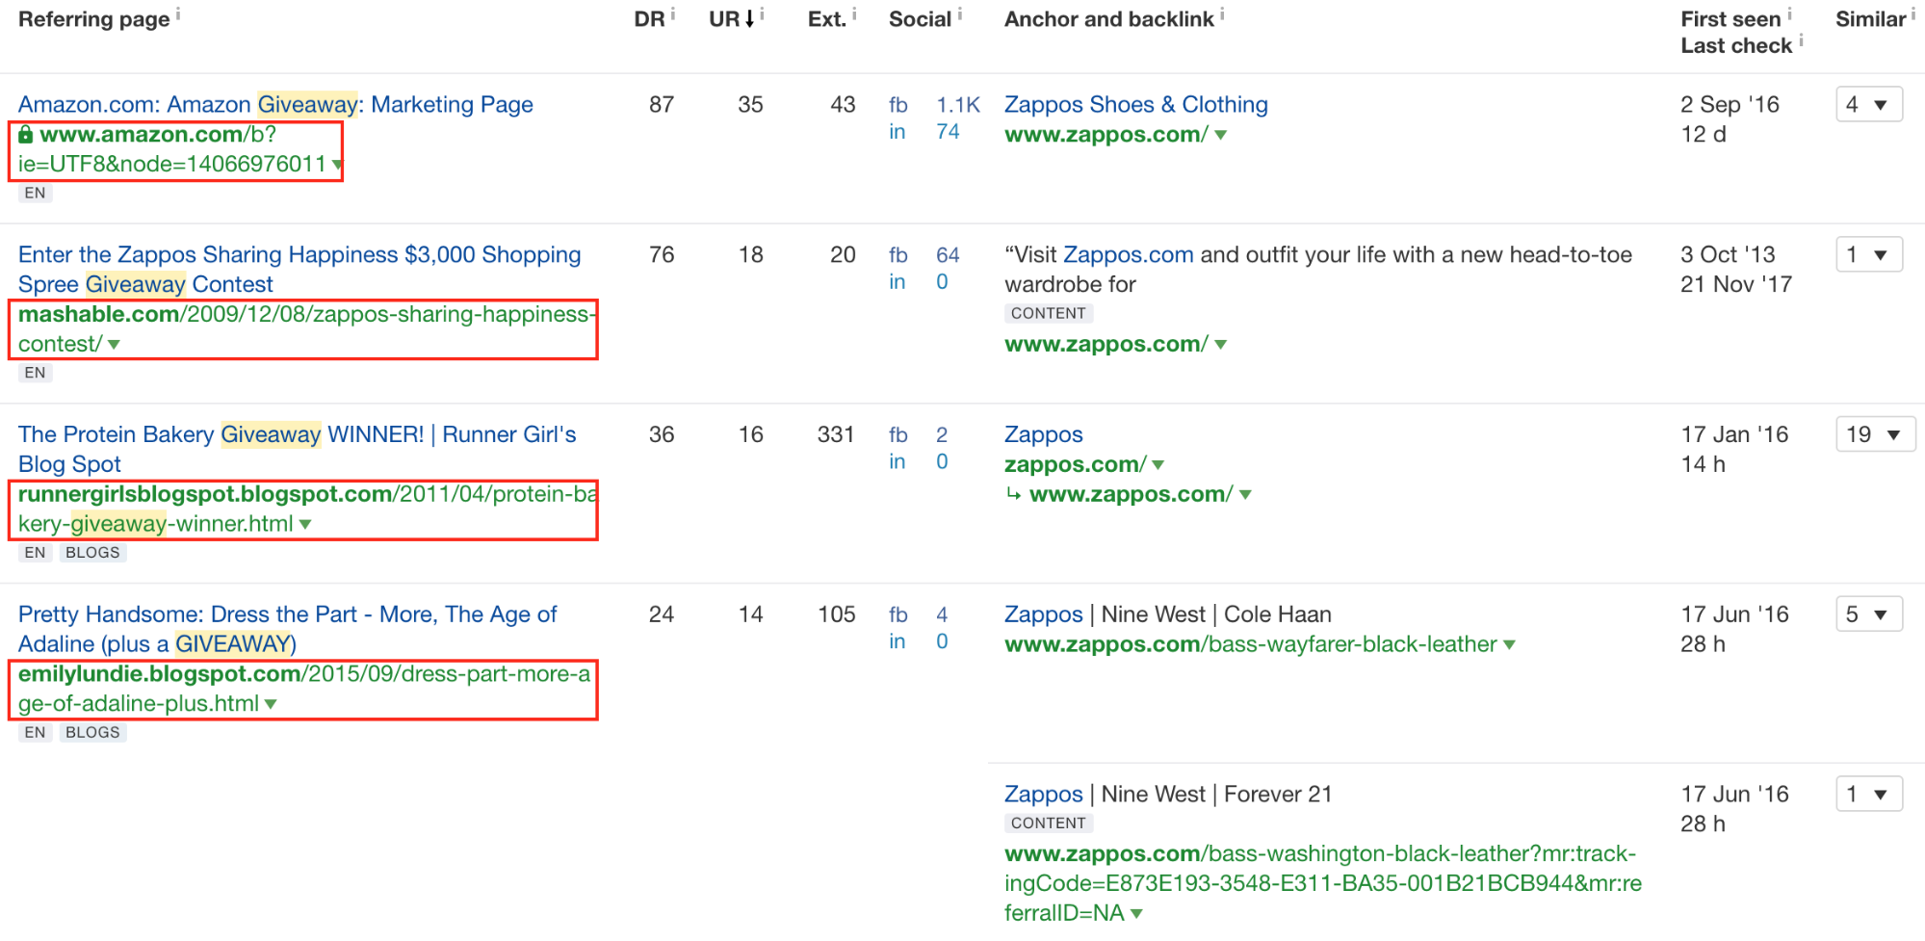Screen dimensions: 1925x941
Task: Click redirect arrow icon before www.zappos.com/
Action: pyautogui.click(x=1013, y=493)
